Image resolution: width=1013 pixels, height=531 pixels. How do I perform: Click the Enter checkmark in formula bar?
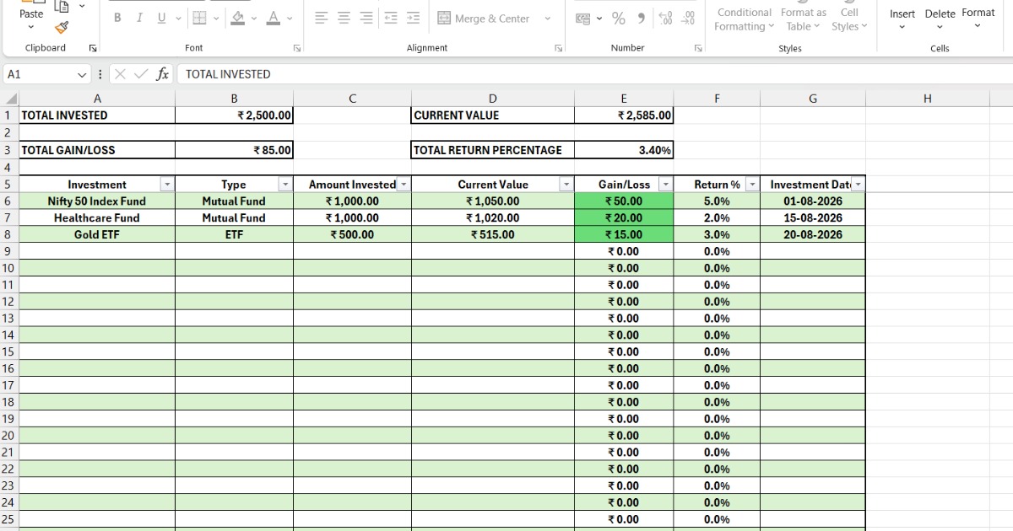click(141, 74)
